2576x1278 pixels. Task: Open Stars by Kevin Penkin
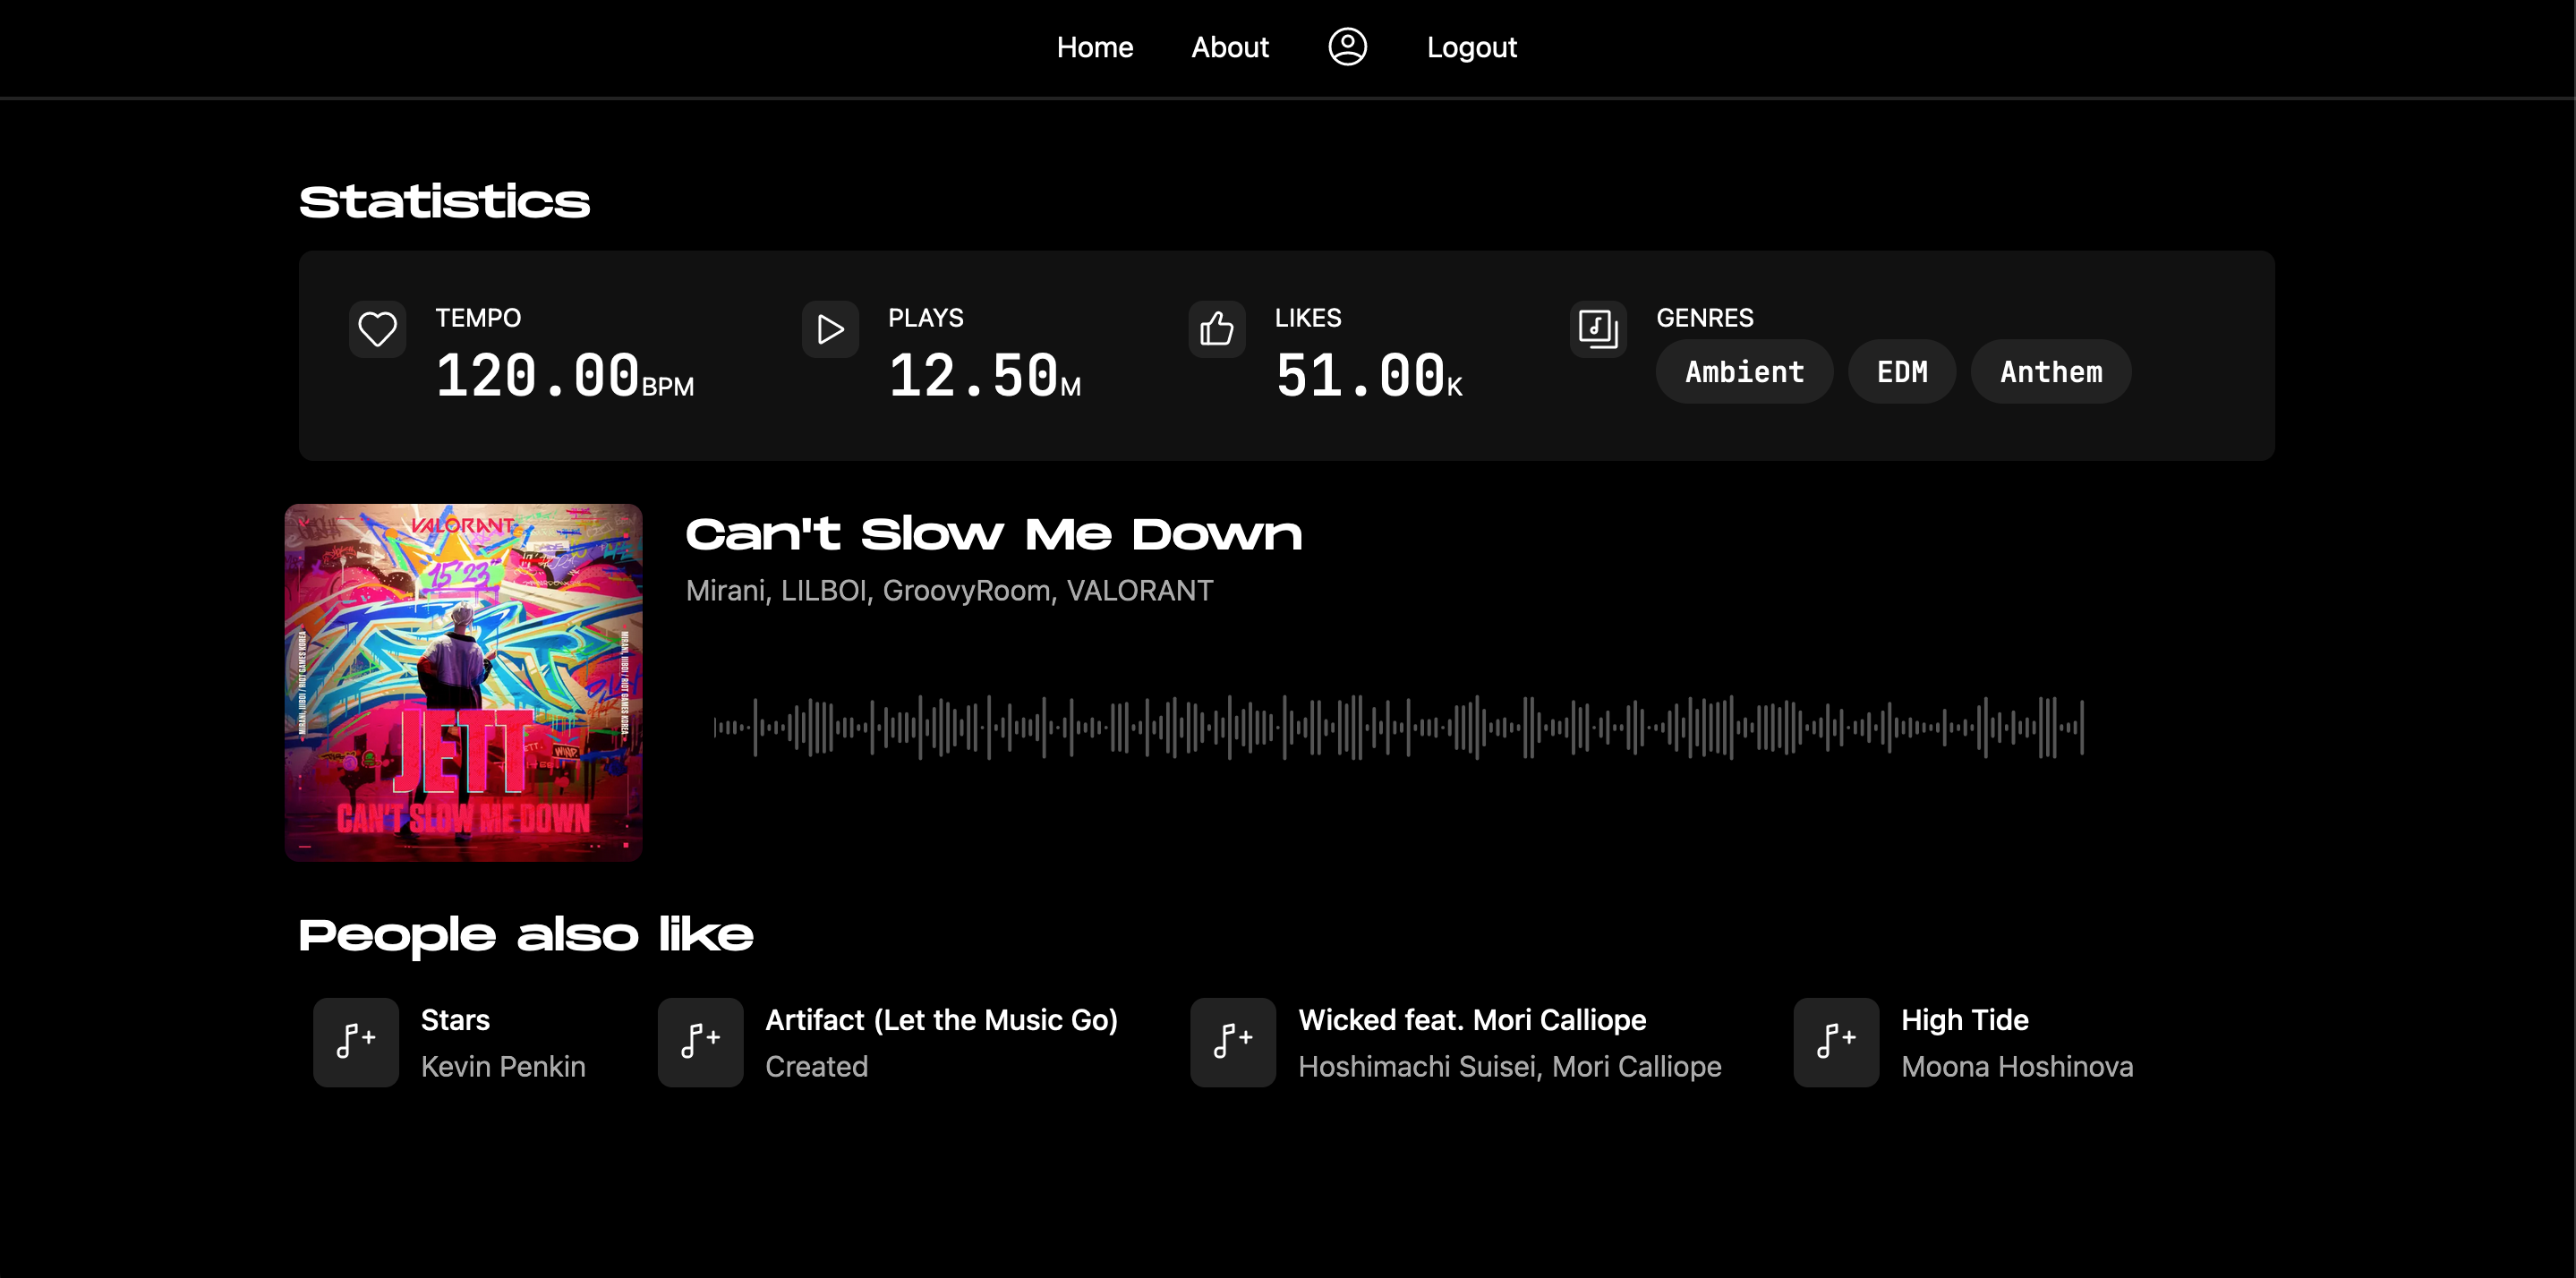coord(455,1019)
